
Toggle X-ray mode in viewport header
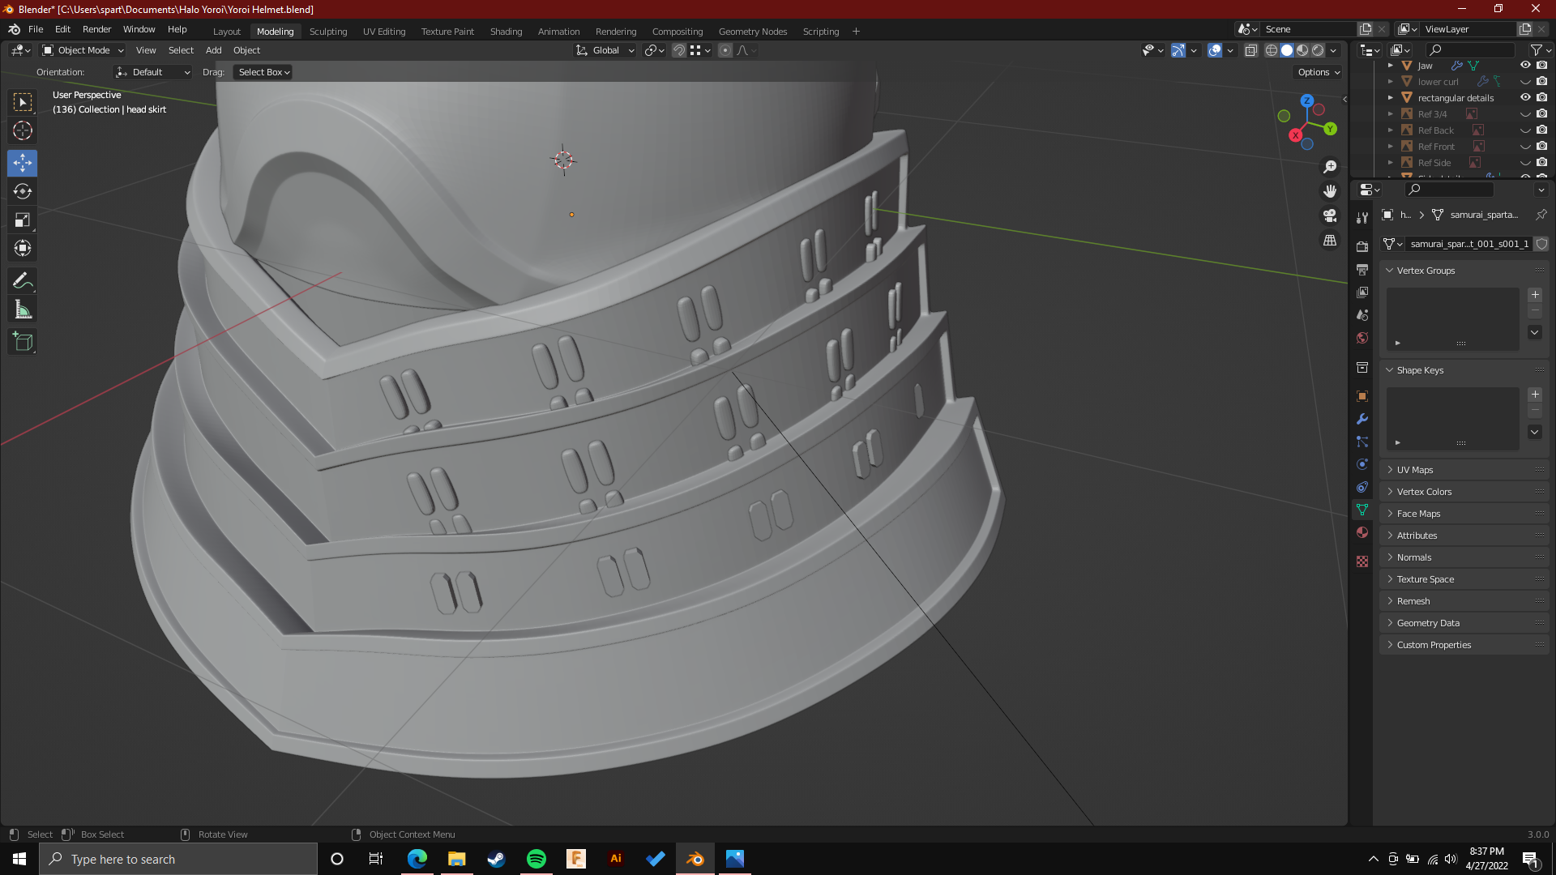click(x=1250, y=50)
